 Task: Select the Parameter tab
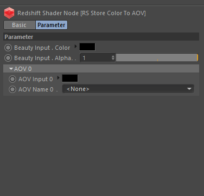coord(52,25)
